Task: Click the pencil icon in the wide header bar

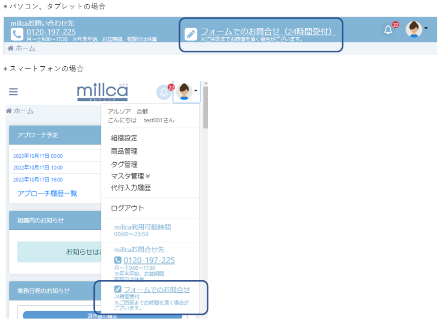Action: (191, 34)
